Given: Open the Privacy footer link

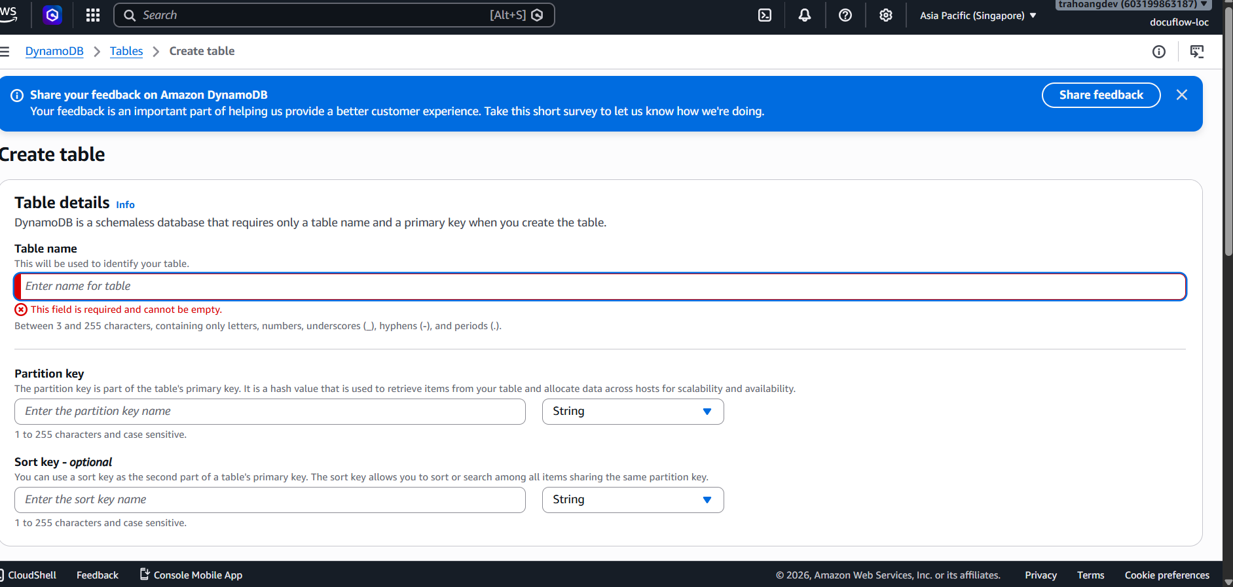Looking at the screenshot, I should point(1040,575).
